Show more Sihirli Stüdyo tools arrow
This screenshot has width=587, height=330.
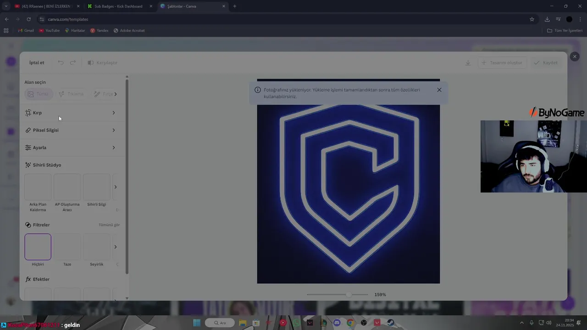(116, 187)
